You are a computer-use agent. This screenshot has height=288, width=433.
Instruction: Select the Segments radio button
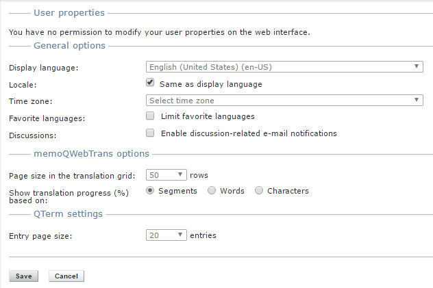pos(150,191)
